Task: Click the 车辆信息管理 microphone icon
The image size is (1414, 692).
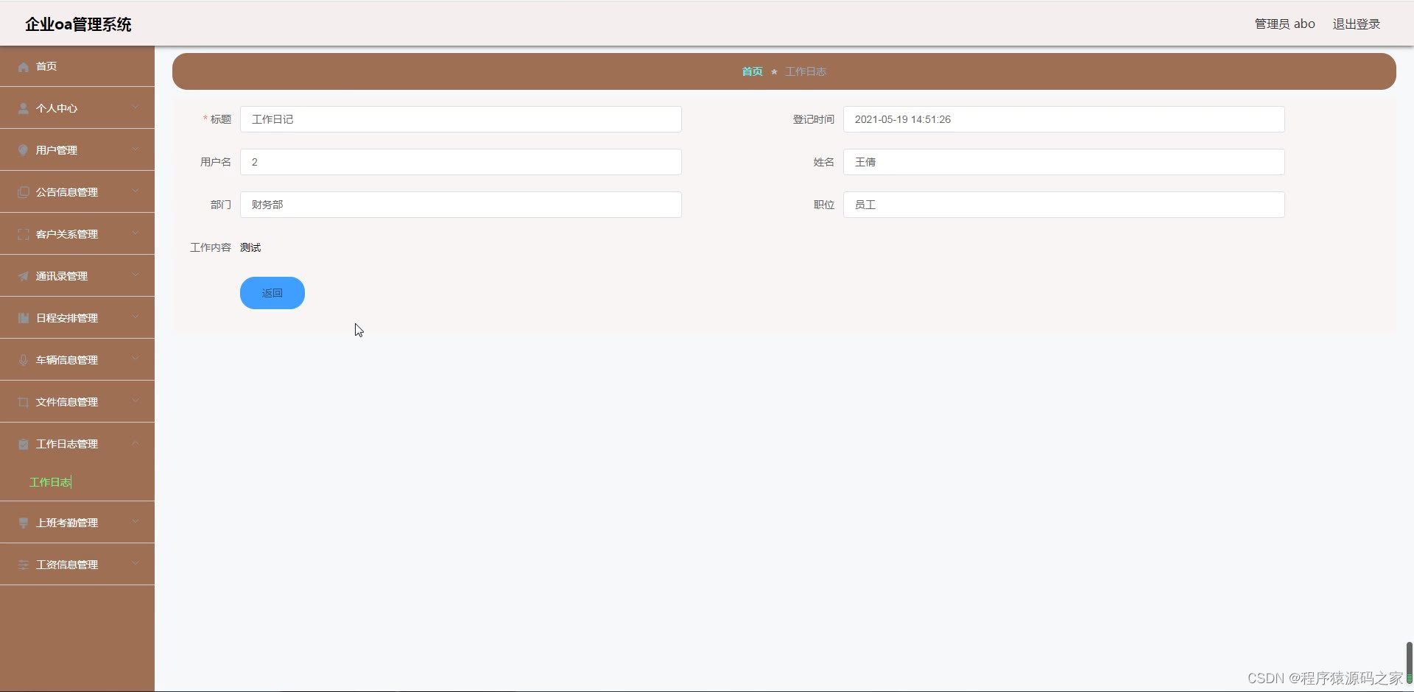Action: click(x=23, y=359)
